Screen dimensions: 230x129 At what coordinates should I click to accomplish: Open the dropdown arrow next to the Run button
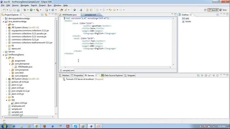pyautogui.click(x=34, y=10)
